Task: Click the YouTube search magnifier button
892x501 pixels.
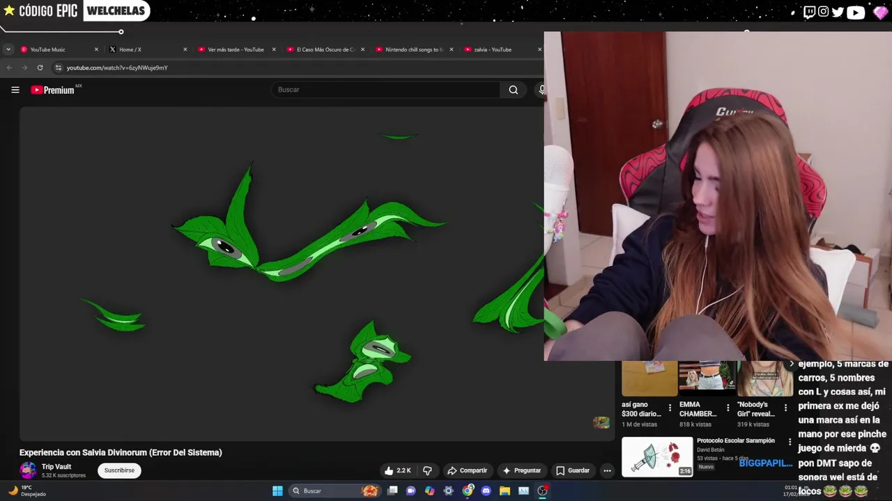Action: pos(514,90)
